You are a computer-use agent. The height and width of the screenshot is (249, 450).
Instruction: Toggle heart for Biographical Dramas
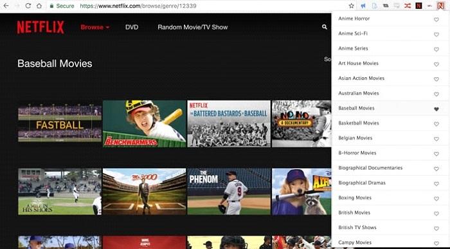point(437,184)
